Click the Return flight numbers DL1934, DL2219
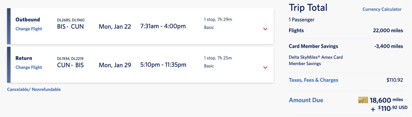 point(70,59)
